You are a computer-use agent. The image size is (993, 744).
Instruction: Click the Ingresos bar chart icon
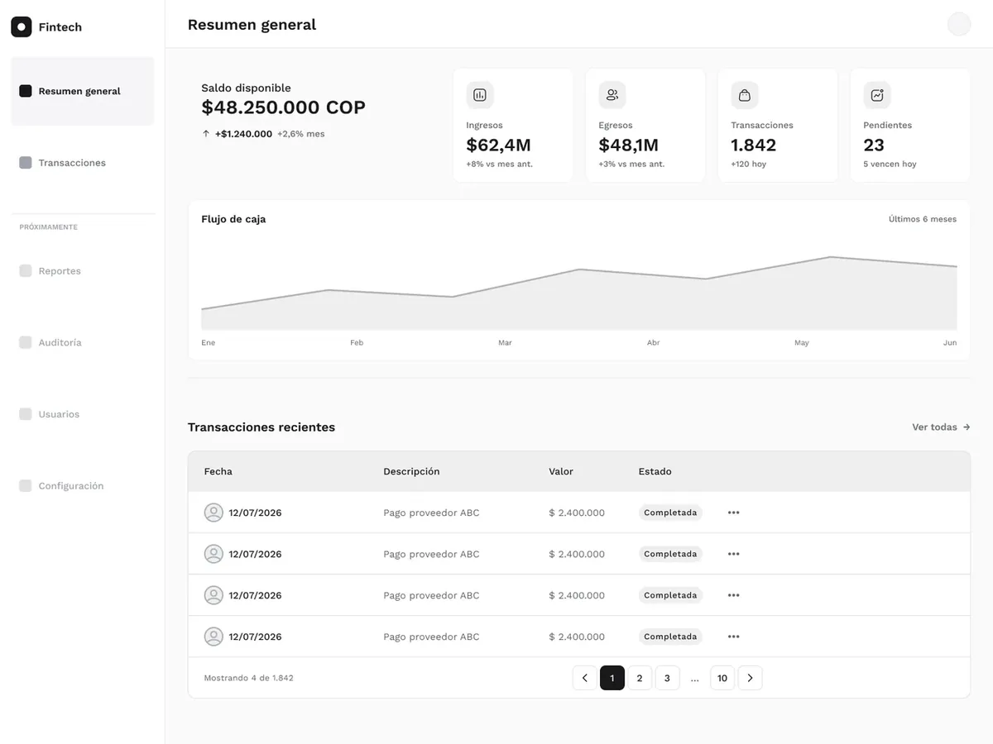point(480,95)
